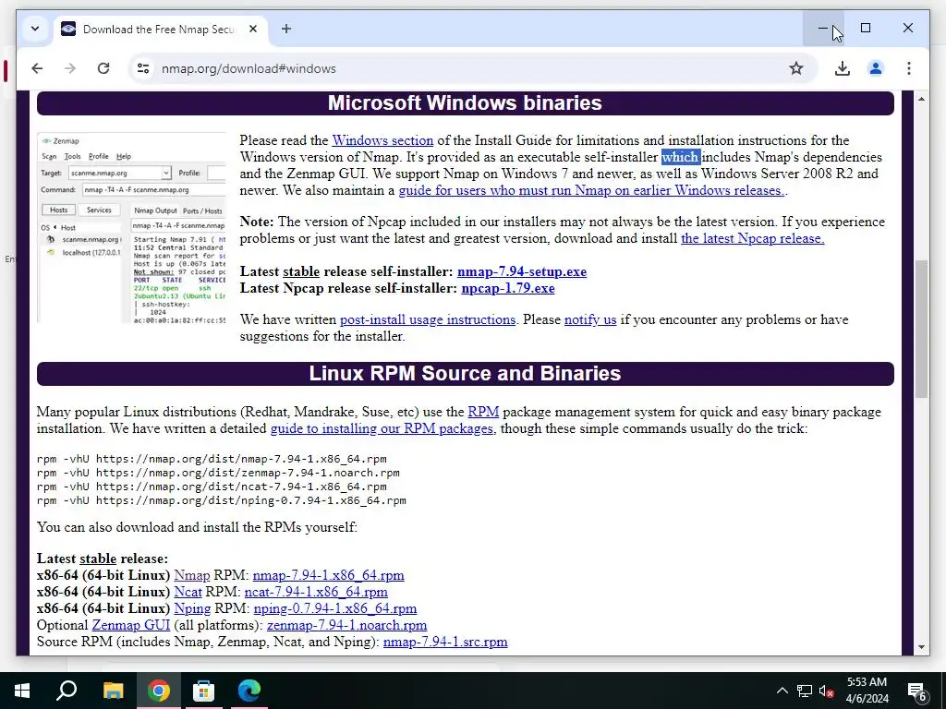
Task: Download zenmap-7.94-1.noarch.rpm
Action: (x=347, y=626)
